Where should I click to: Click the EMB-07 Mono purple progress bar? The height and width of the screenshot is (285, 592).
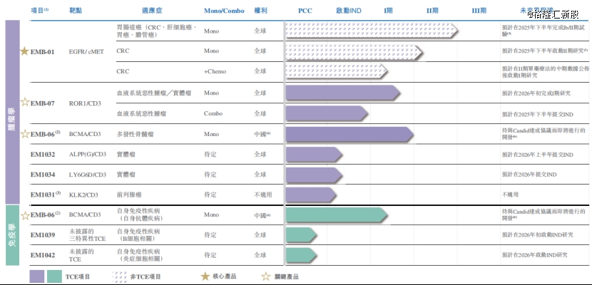click(x=343, y=93)
